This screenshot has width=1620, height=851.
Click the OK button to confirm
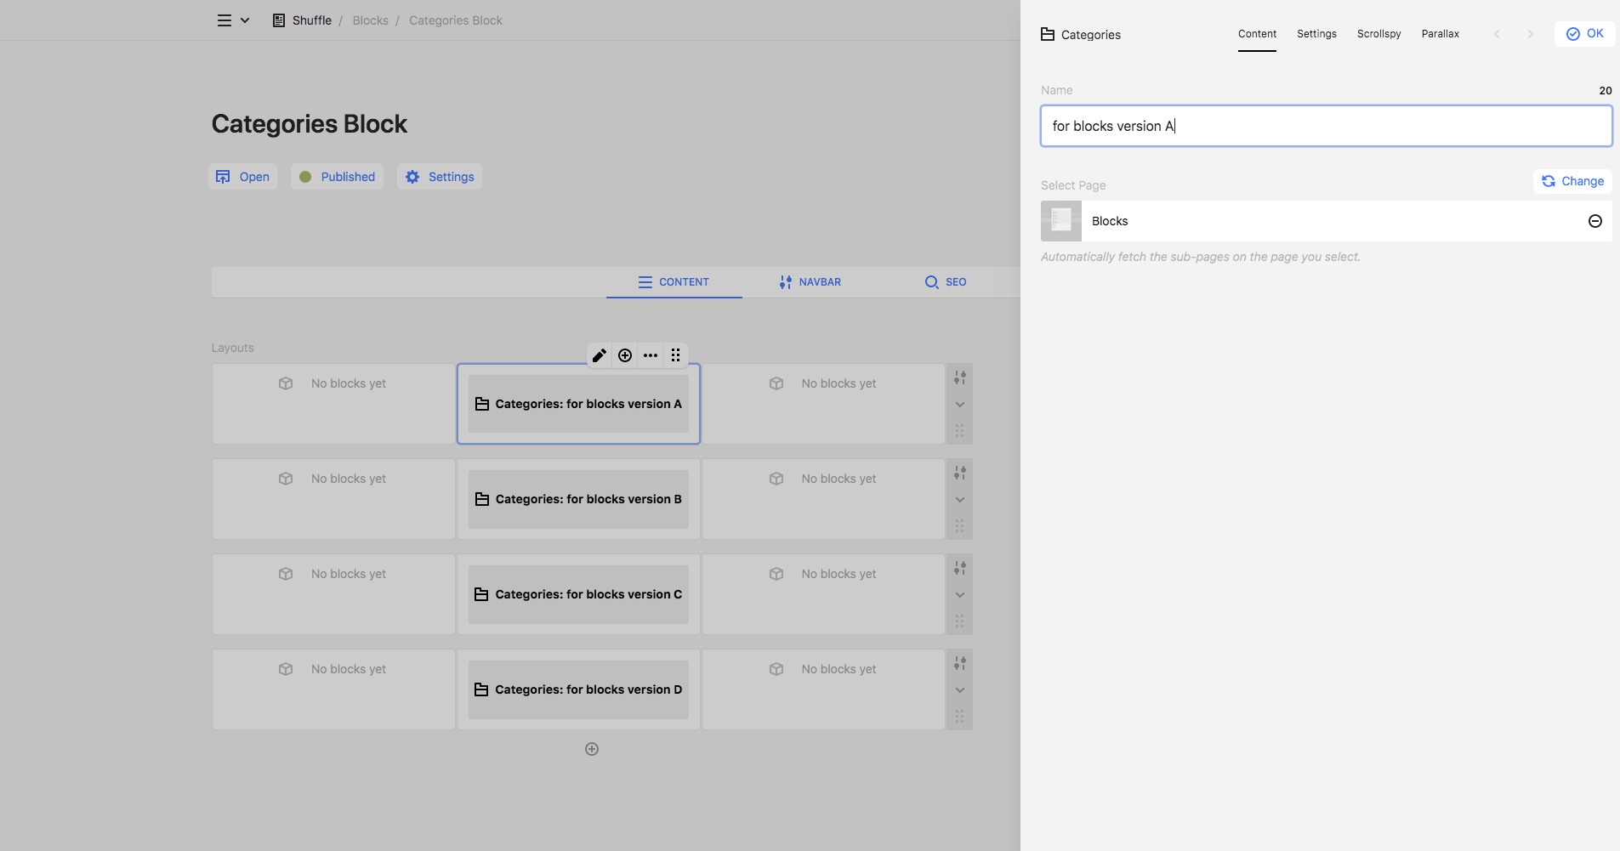pyautogui.click(x=1584, y=34)
